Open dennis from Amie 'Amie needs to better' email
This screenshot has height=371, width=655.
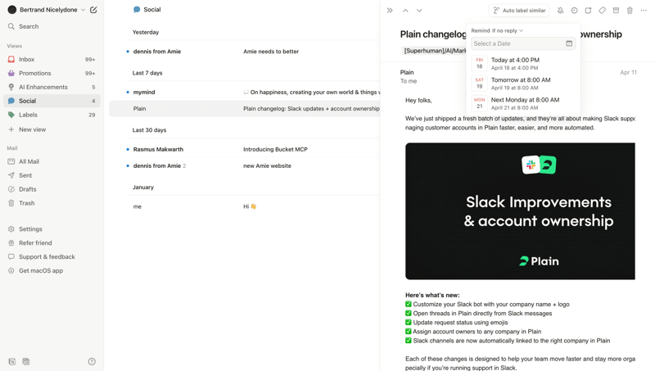(245, 52)
